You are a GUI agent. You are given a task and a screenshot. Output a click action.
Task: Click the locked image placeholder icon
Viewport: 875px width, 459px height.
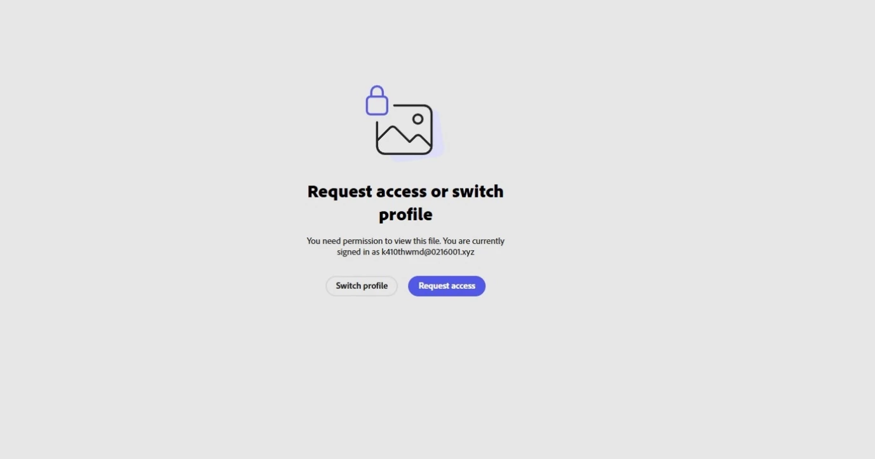pos(405,123)
